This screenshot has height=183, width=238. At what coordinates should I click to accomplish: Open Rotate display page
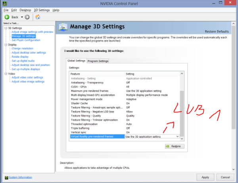coord(20,57)
